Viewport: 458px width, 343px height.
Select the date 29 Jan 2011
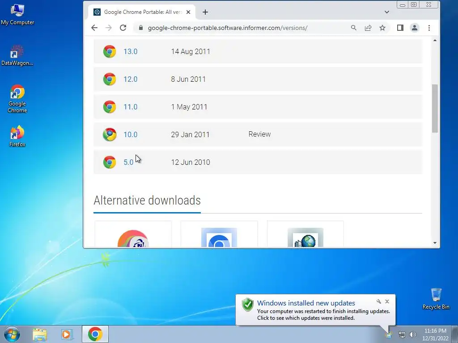point(190,134)
